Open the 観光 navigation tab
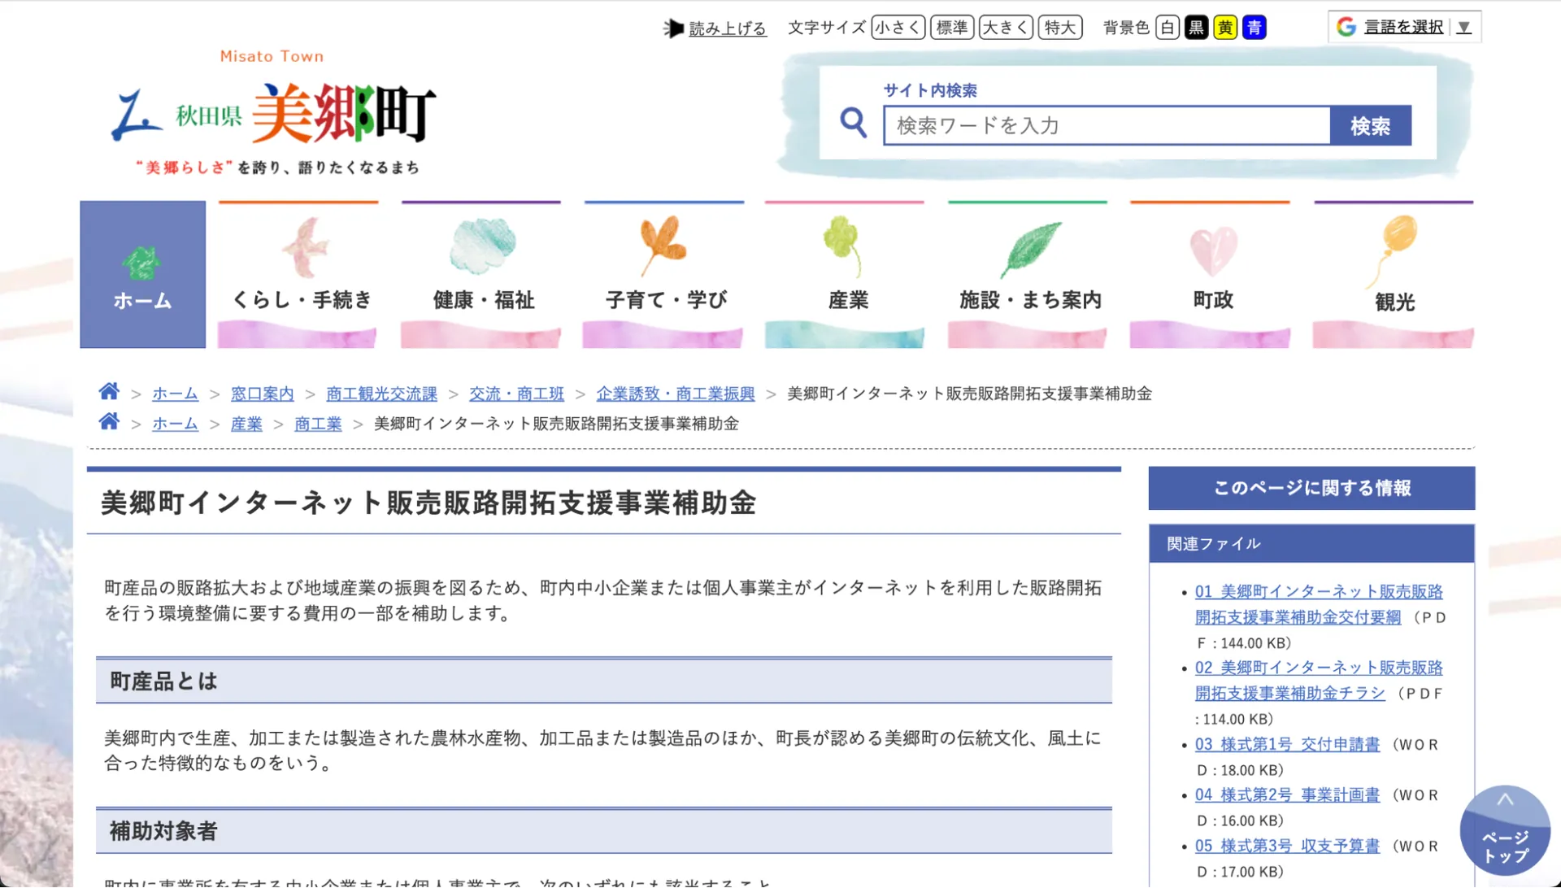Image resolution: width=1561 pixels, height=888 pixels. pyautogui.click(x=1394, y=274)
